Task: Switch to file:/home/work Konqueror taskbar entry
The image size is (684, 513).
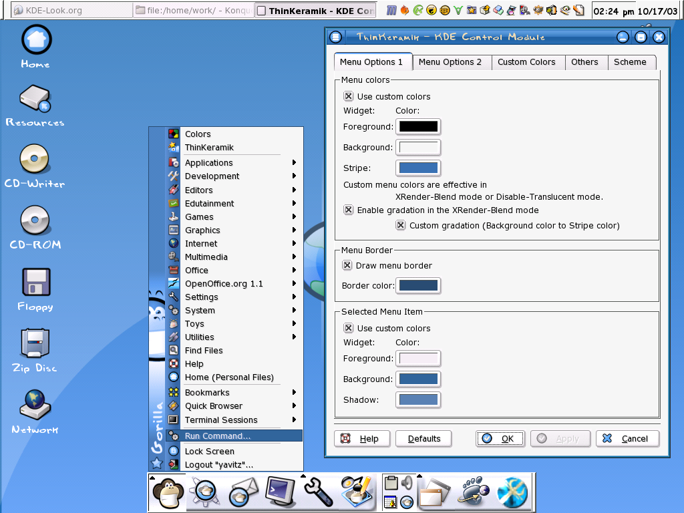Action: pyautogui.click(x=193, y=11)
